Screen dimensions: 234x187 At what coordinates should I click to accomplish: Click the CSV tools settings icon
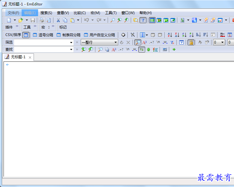[x=133, y=35]
